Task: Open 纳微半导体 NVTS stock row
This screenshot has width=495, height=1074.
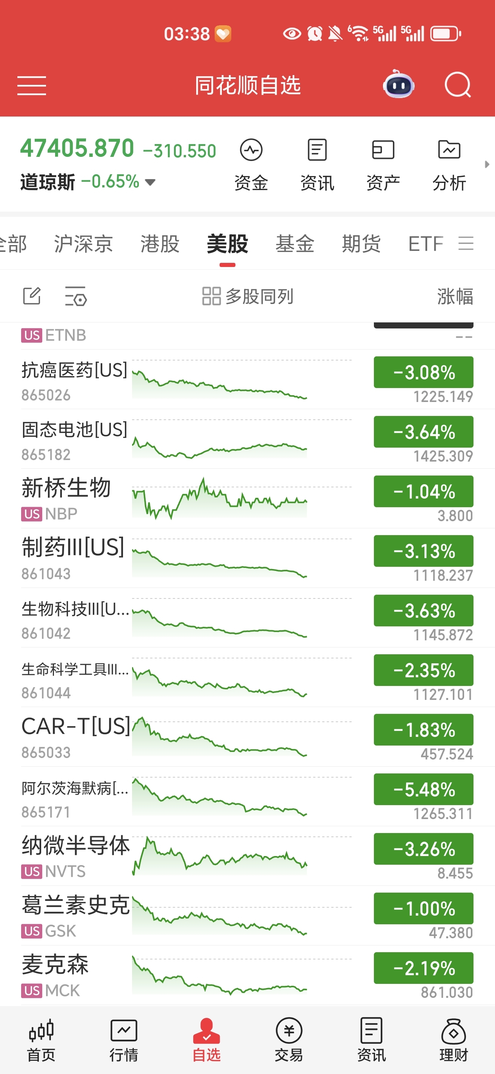Action: pyautogui.click(x=247, y=856)
